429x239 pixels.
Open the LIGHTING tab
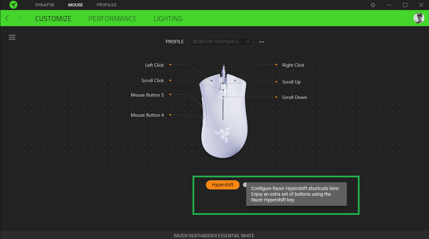pyautogui.click(x=168, y=19)
